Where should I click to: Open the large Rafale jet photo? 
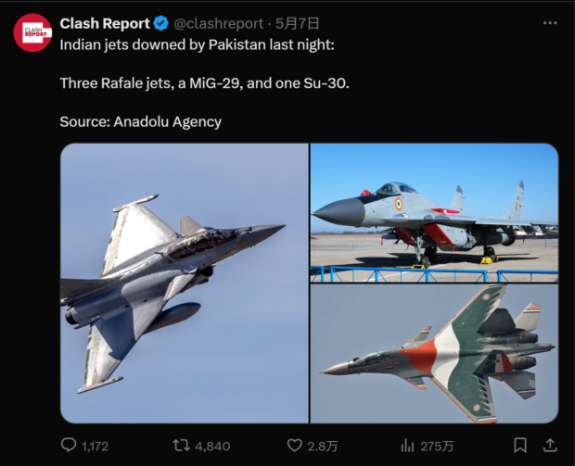(184, 283)
